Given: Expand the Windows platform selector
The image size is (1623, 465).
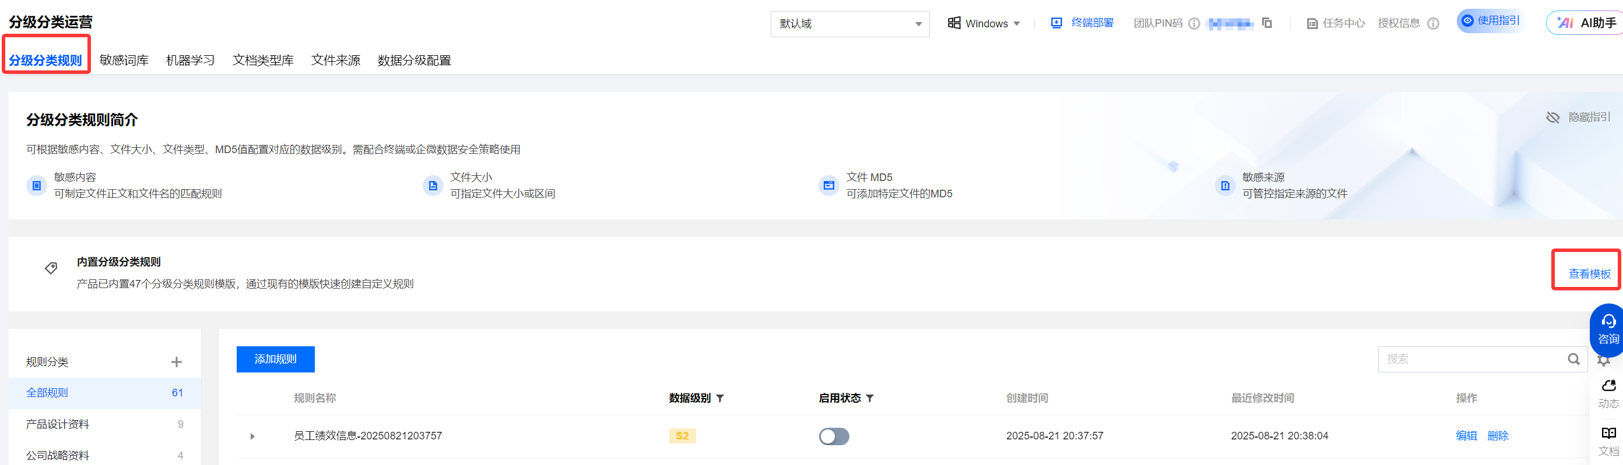Looking at the screenshot, I should click(984, 24).
